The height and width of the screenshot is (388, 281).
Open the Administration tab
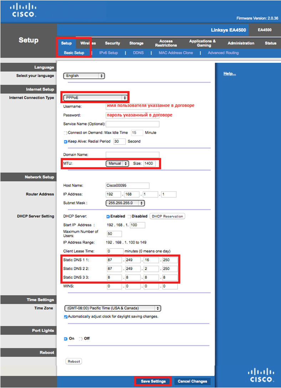(x=241, y=43)
